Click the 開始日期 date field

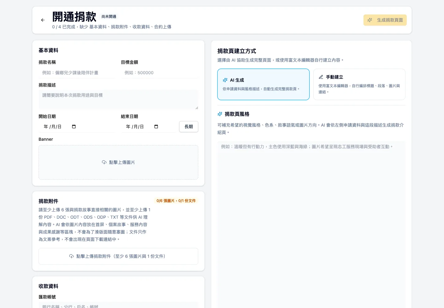click(x=77, y=127)
